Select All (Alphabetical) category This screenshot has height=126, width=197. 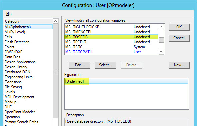(x=29, y=27)
